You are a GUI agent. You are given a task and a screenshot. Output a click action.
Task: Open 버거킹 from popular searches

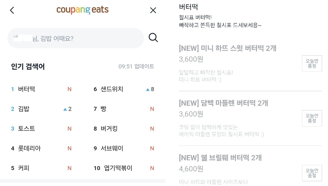click(109, 129)
